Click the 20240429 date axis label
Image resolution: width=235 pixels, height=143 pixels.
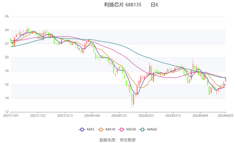click(x=225, y=115)
